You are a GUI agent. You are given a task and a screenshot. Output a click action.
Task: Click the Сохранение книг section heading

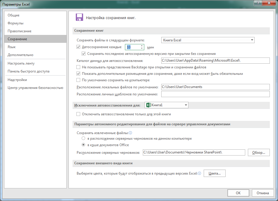[x=89, y=31]
